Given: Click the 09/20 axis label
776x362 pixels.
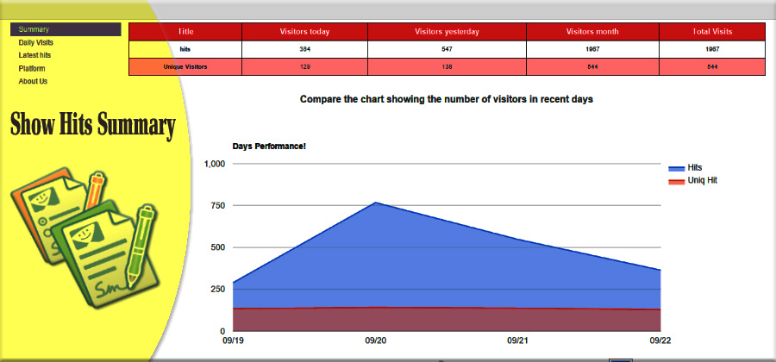Looking at the screenshot, I should 375,340.
